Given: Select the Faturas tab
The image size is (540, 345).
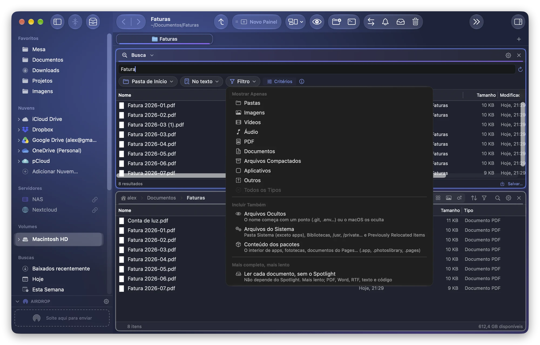Looking at the screenshot, I should [x=164, y=39].
